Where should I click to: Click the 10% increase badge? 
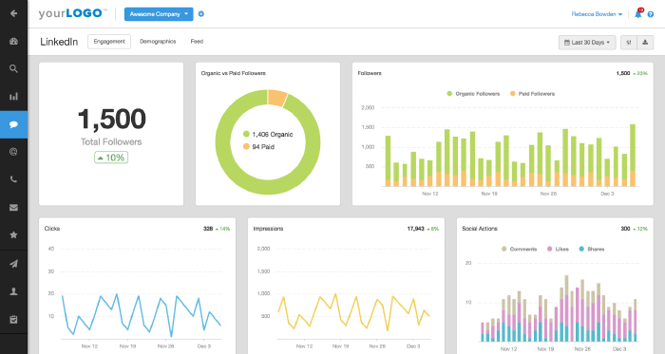click(111, 158)
